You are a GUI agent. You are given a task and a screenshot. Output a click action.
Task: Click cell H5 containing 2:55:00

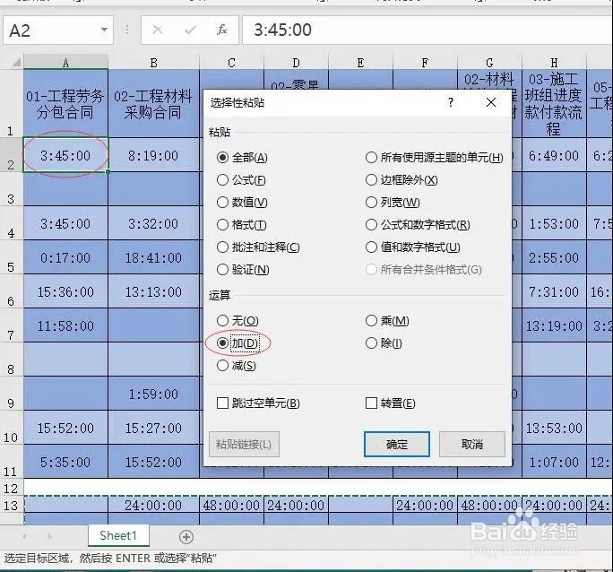554,257
